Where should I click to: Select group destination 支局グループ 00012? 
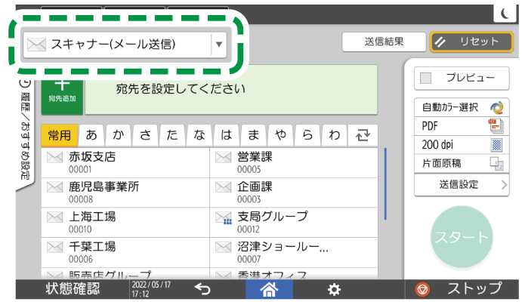coord(294,223)
